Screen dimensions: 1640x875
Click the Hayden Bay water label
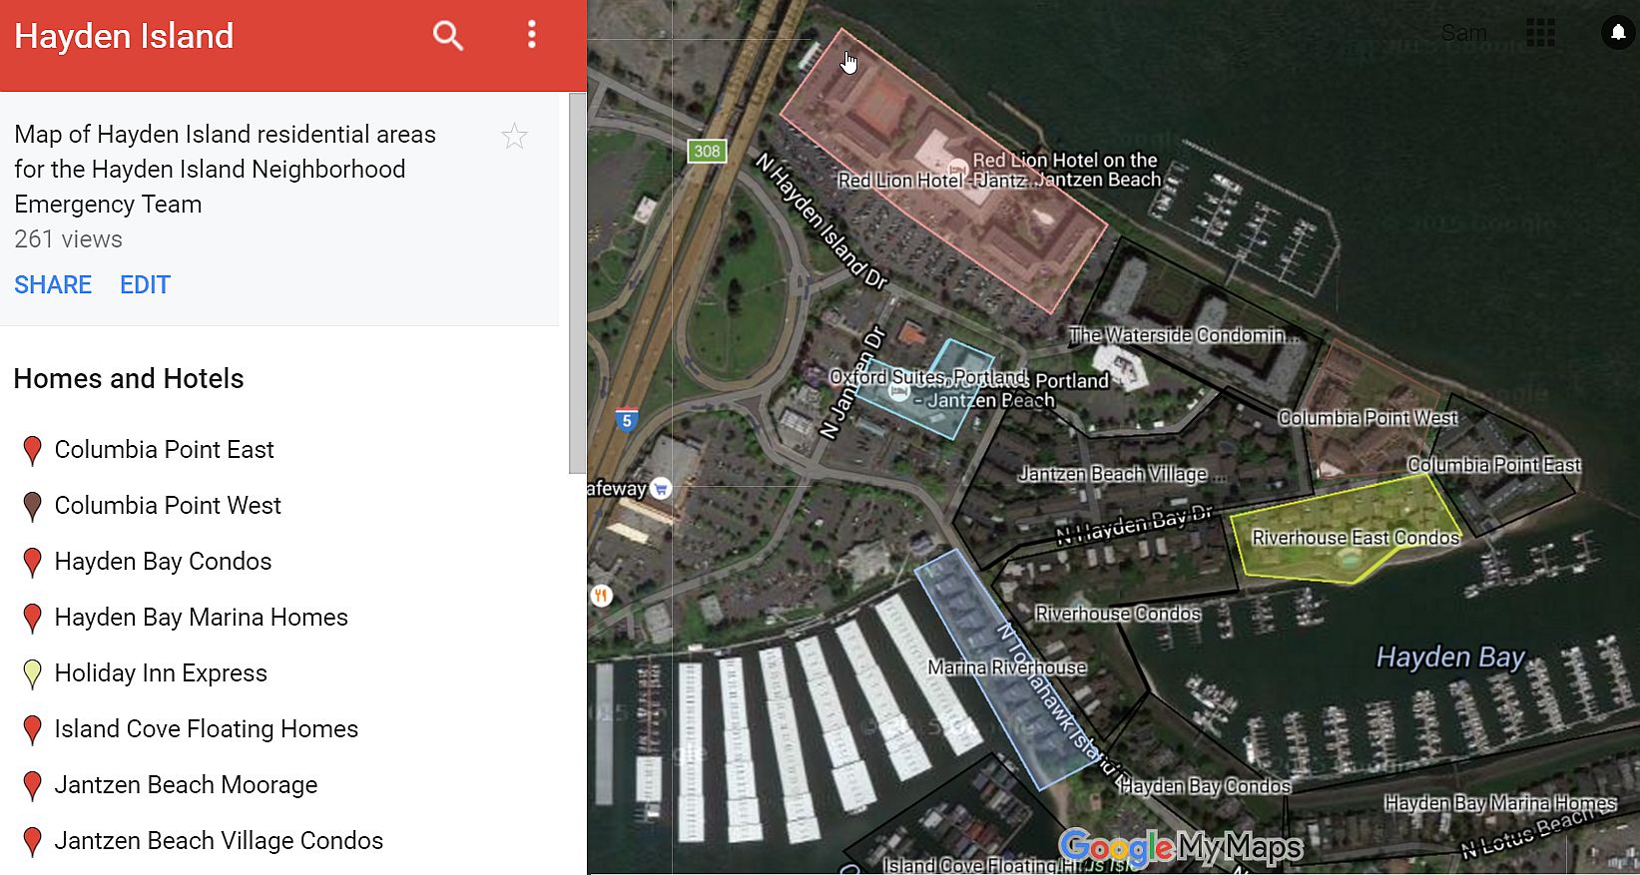tap(1450, 657)
